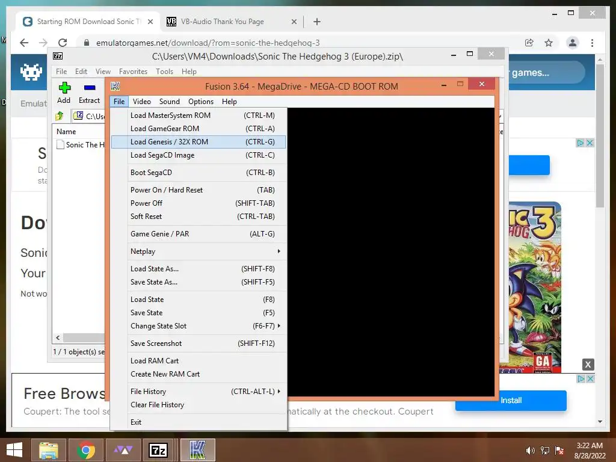Click the 7-Zip up-folder icon
616x462 pixels.
[x=60, y=116]
